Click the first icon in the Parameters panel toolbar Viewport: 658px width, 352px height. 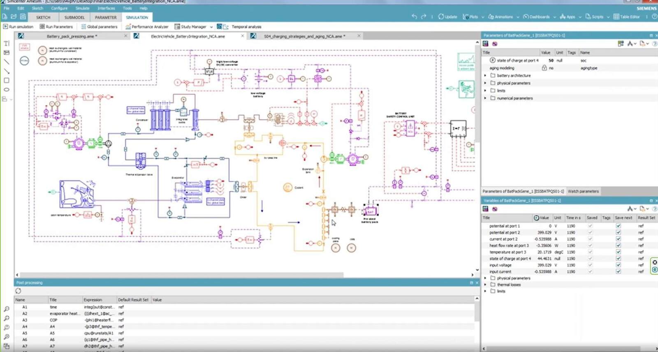(x=486, y=44)
